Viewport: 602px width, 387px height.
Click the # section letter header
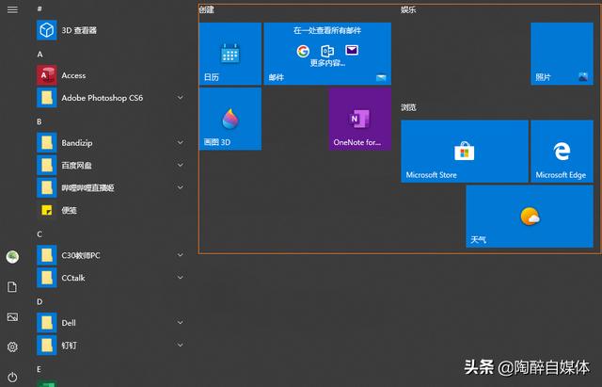(x=40, y=8)
